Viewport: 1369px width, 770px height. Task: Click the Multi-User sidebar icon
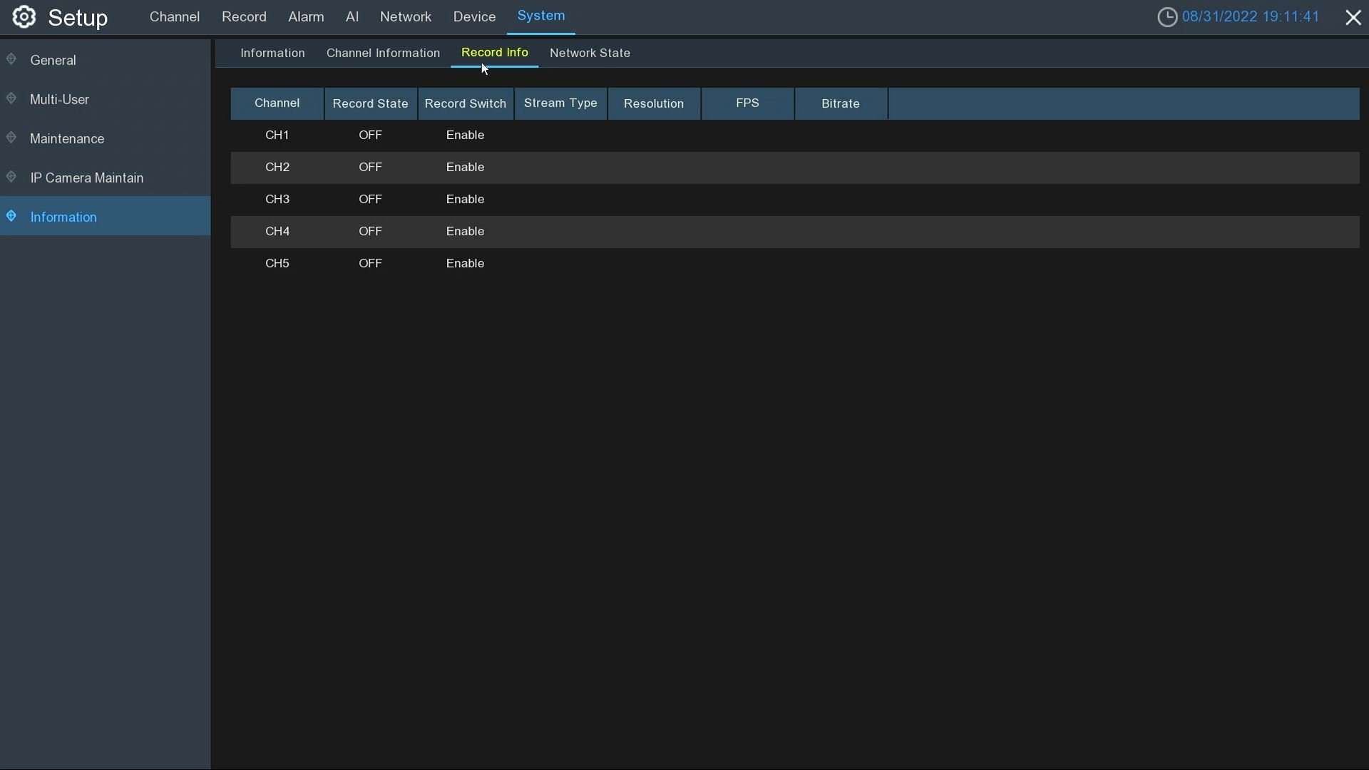(11, 99)
